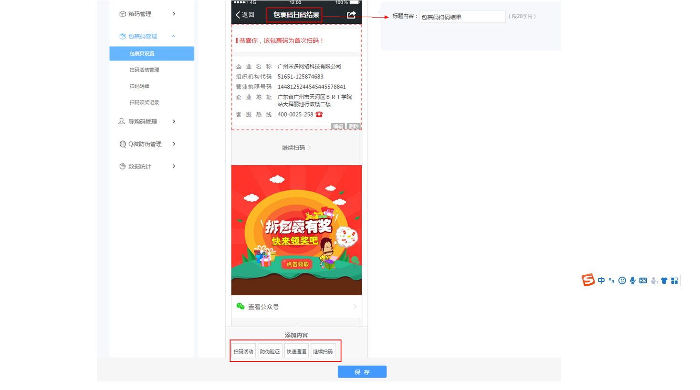This screenshot has height=390, width=700.
Task: Open Sogou toolbox grid icon
Action: [x=674, y=280]
